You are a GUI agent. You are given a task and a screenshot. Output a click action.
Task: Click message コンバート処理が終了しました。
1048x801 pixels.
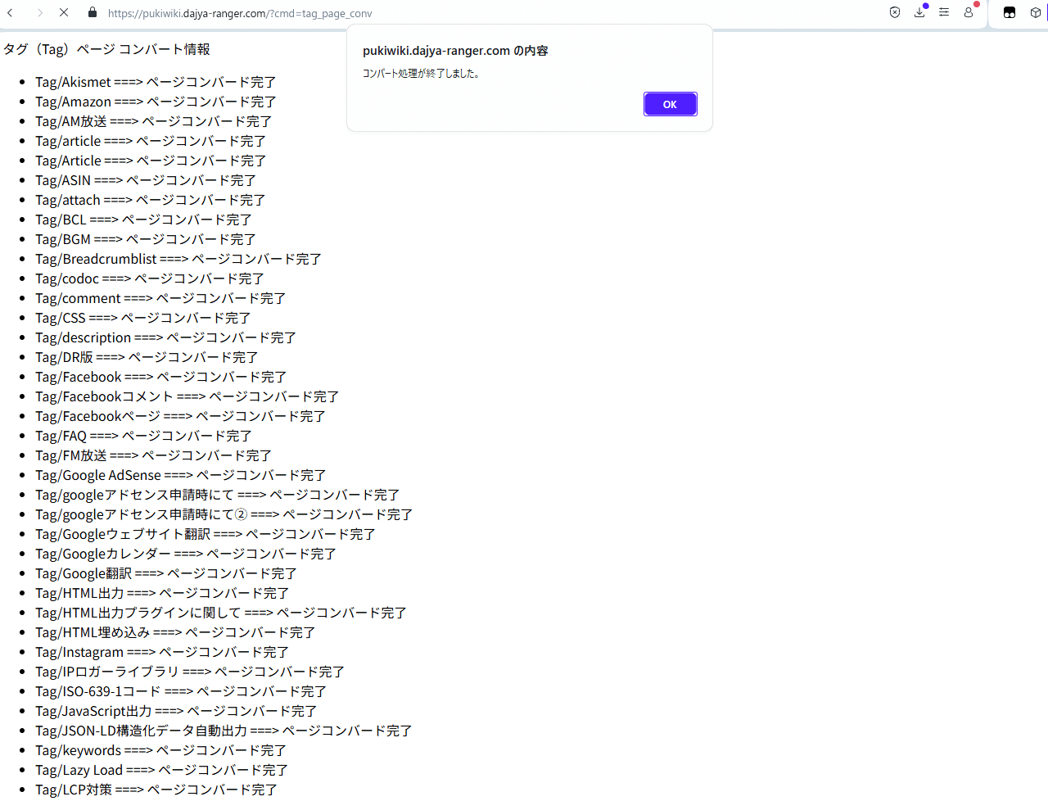pos(422,73)
